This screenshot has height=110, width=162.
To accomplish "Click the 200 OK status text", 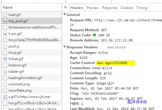I will pyautogui.click(x=104, y=35).
